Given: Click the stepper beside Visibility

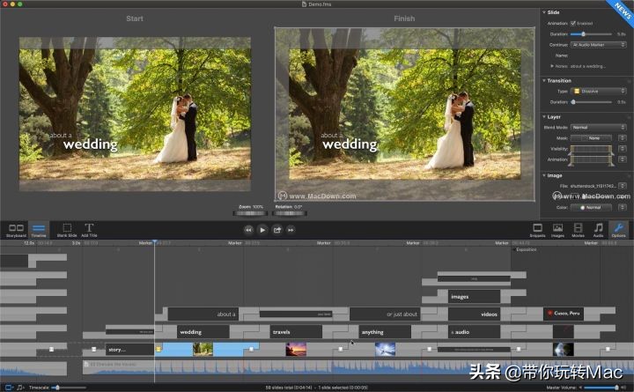Looking at the screenshot, I should click(623, 149).
